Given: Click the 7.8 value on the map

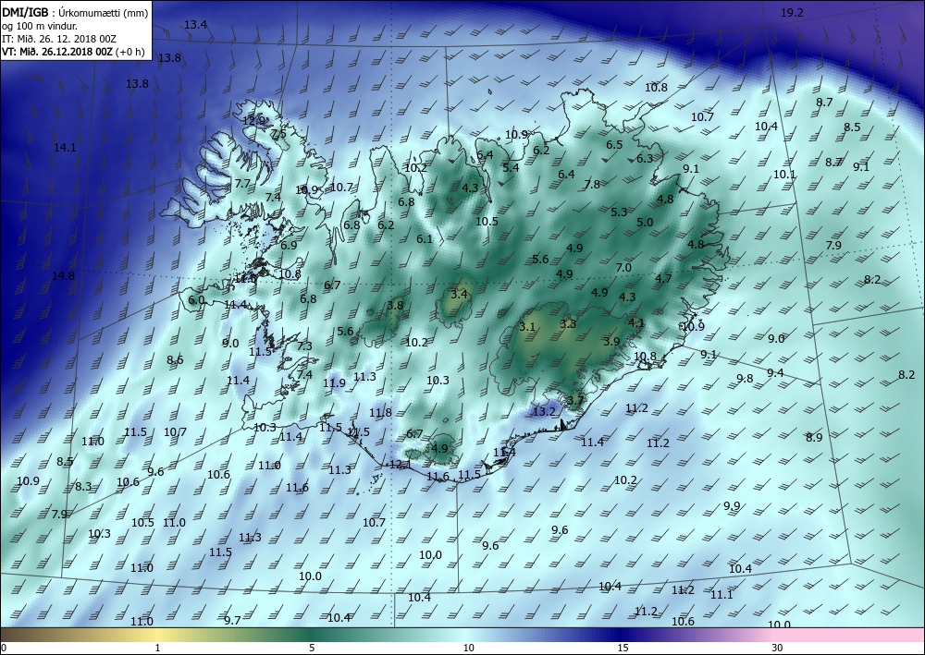Looking at the screenshot, I should (592, 185).
